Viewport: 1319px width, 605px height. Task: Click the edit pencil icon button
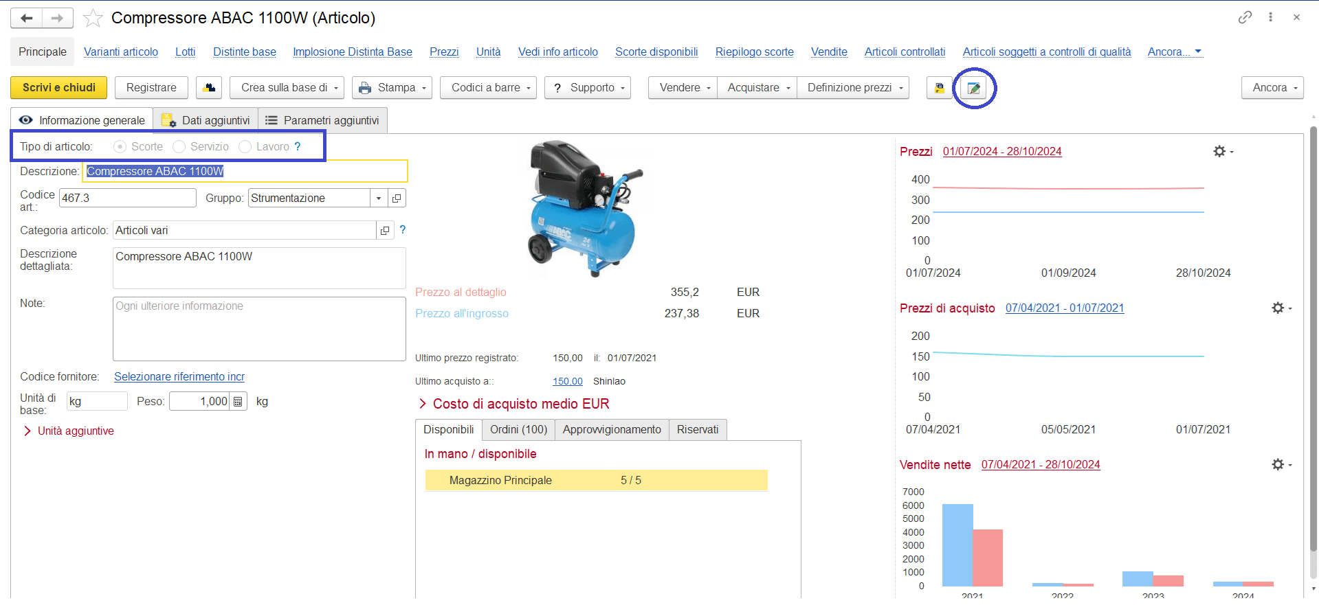(974, 88)
